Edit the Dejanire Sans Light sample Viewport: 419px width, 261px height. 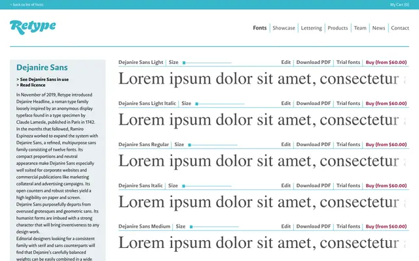pos(285,63)
